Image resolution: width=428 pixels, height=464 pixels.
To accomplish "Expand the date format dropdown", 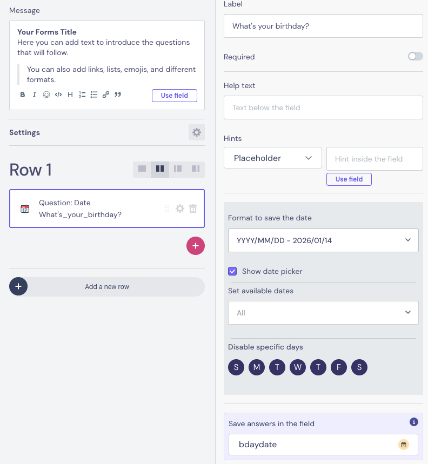I will (x=323, y=240).
